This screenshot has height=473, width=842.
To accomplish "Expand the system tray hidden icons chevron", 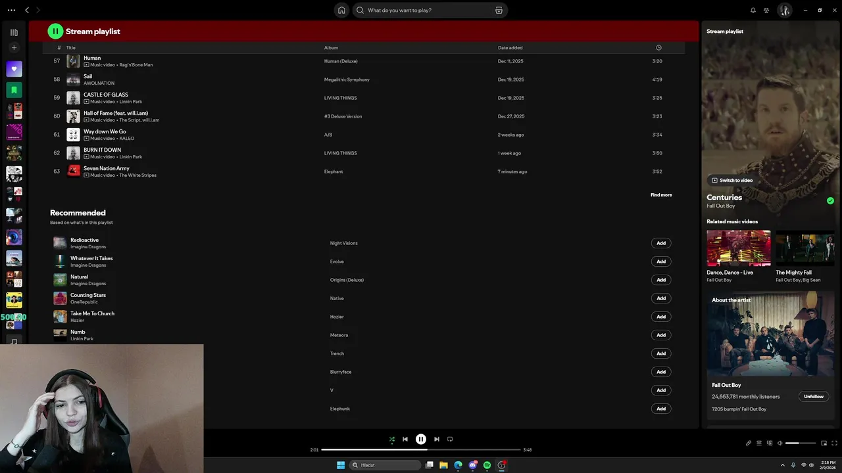I will point(783,465).
